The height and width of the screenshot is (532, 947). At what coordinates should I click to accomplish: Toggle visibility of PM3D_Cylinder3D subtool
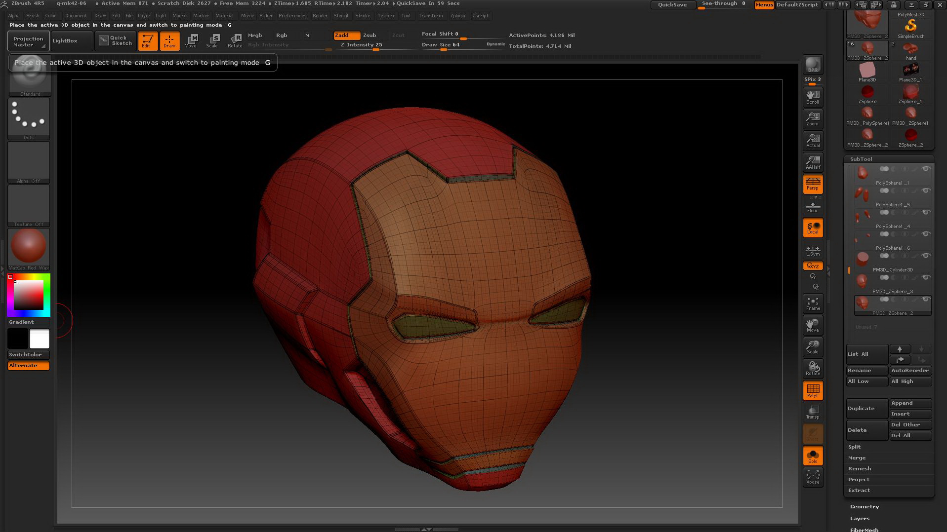click(926, 256)
